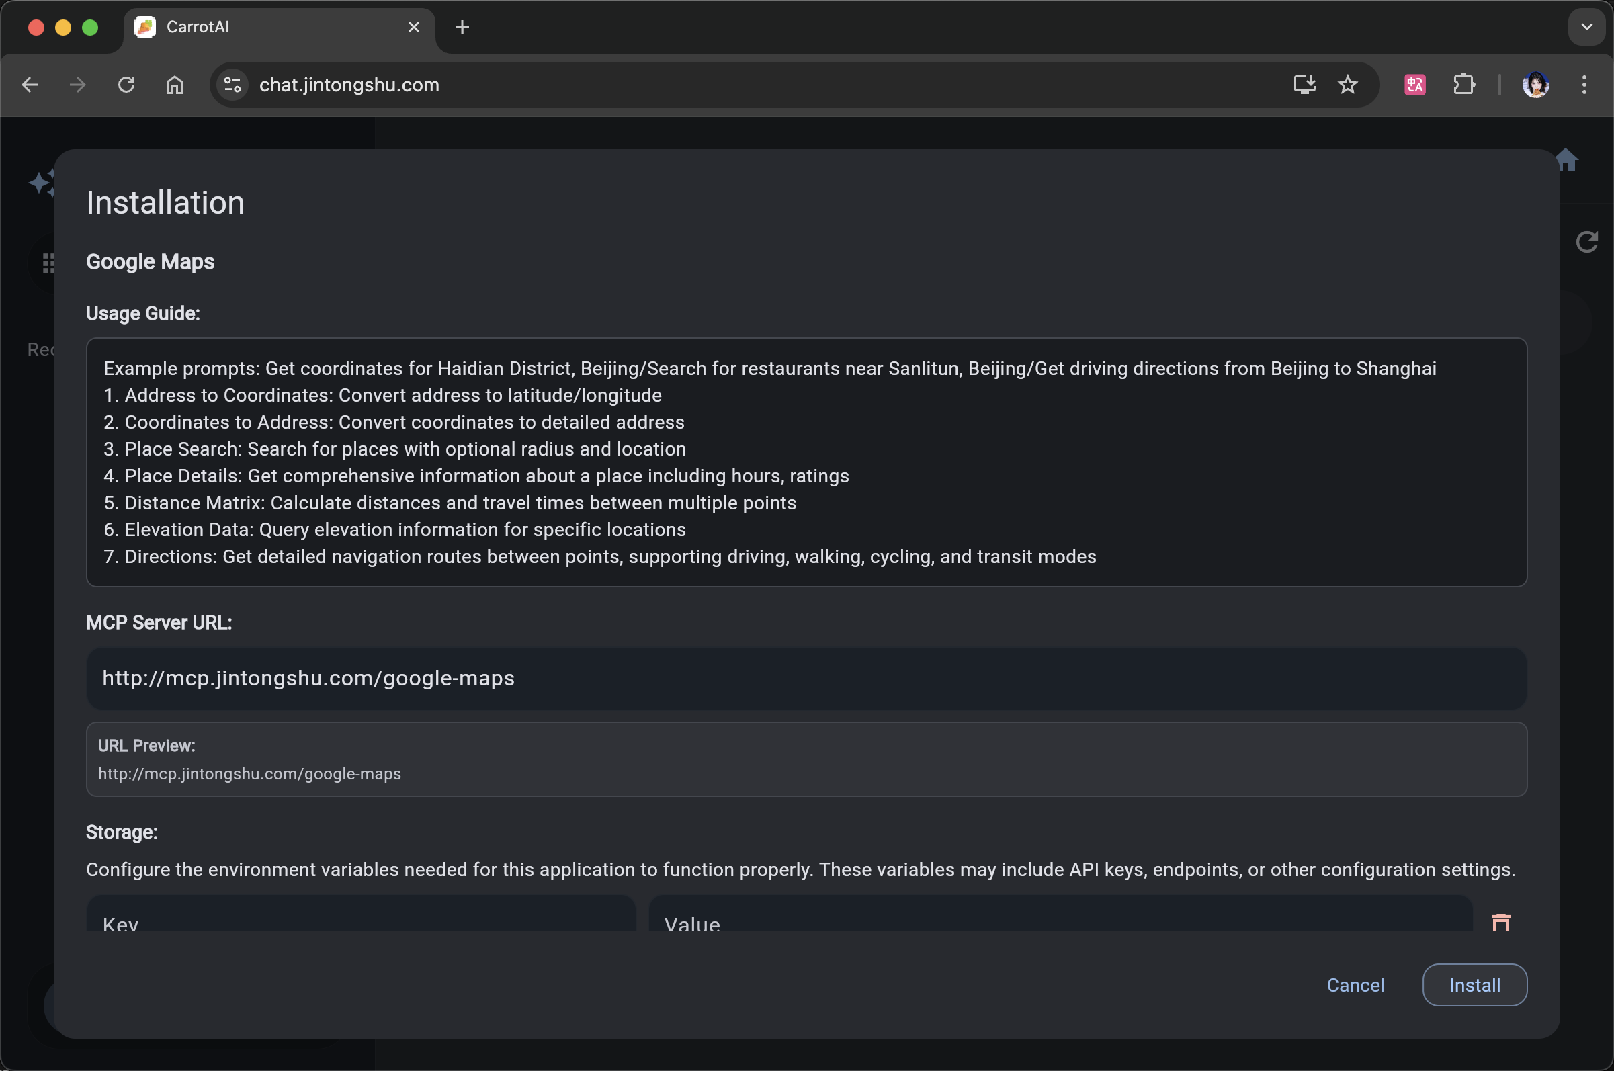Bookmark this page with the star icon

click(1347, 85)
